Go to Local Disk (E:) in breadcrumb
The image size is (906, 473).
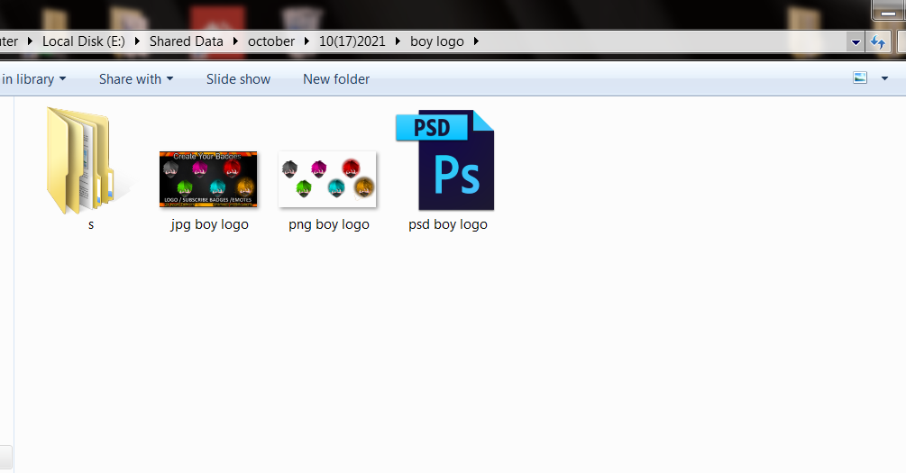tap(84, 41)
